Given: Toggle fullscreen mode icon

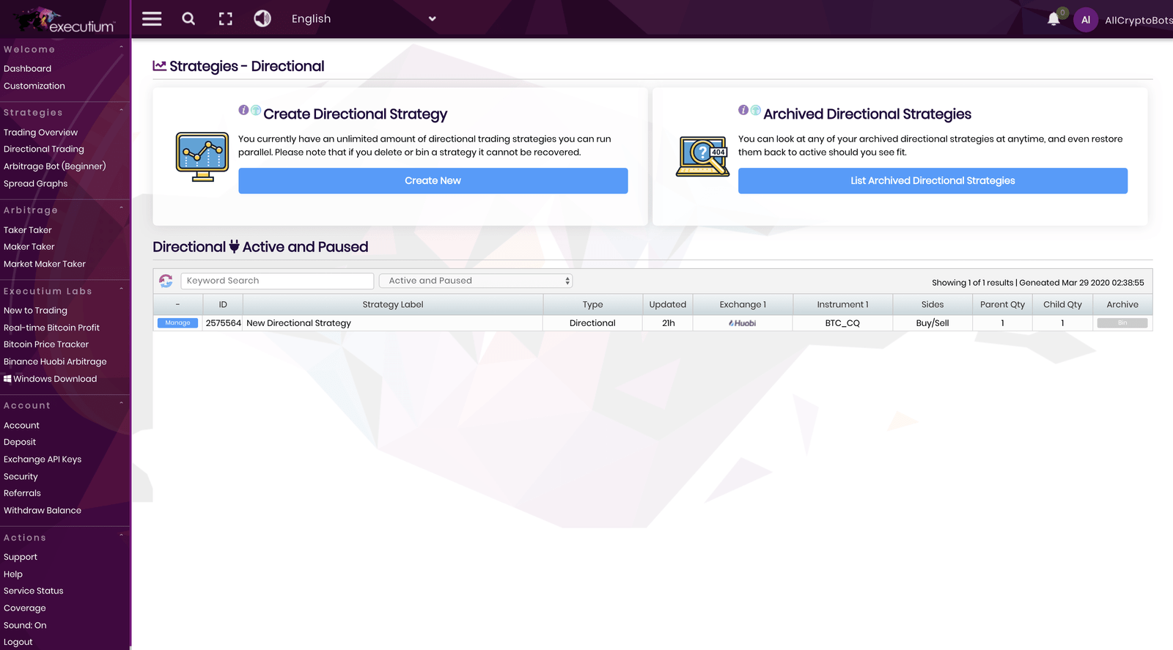Looking at the screenshot, I should [226, 19].
